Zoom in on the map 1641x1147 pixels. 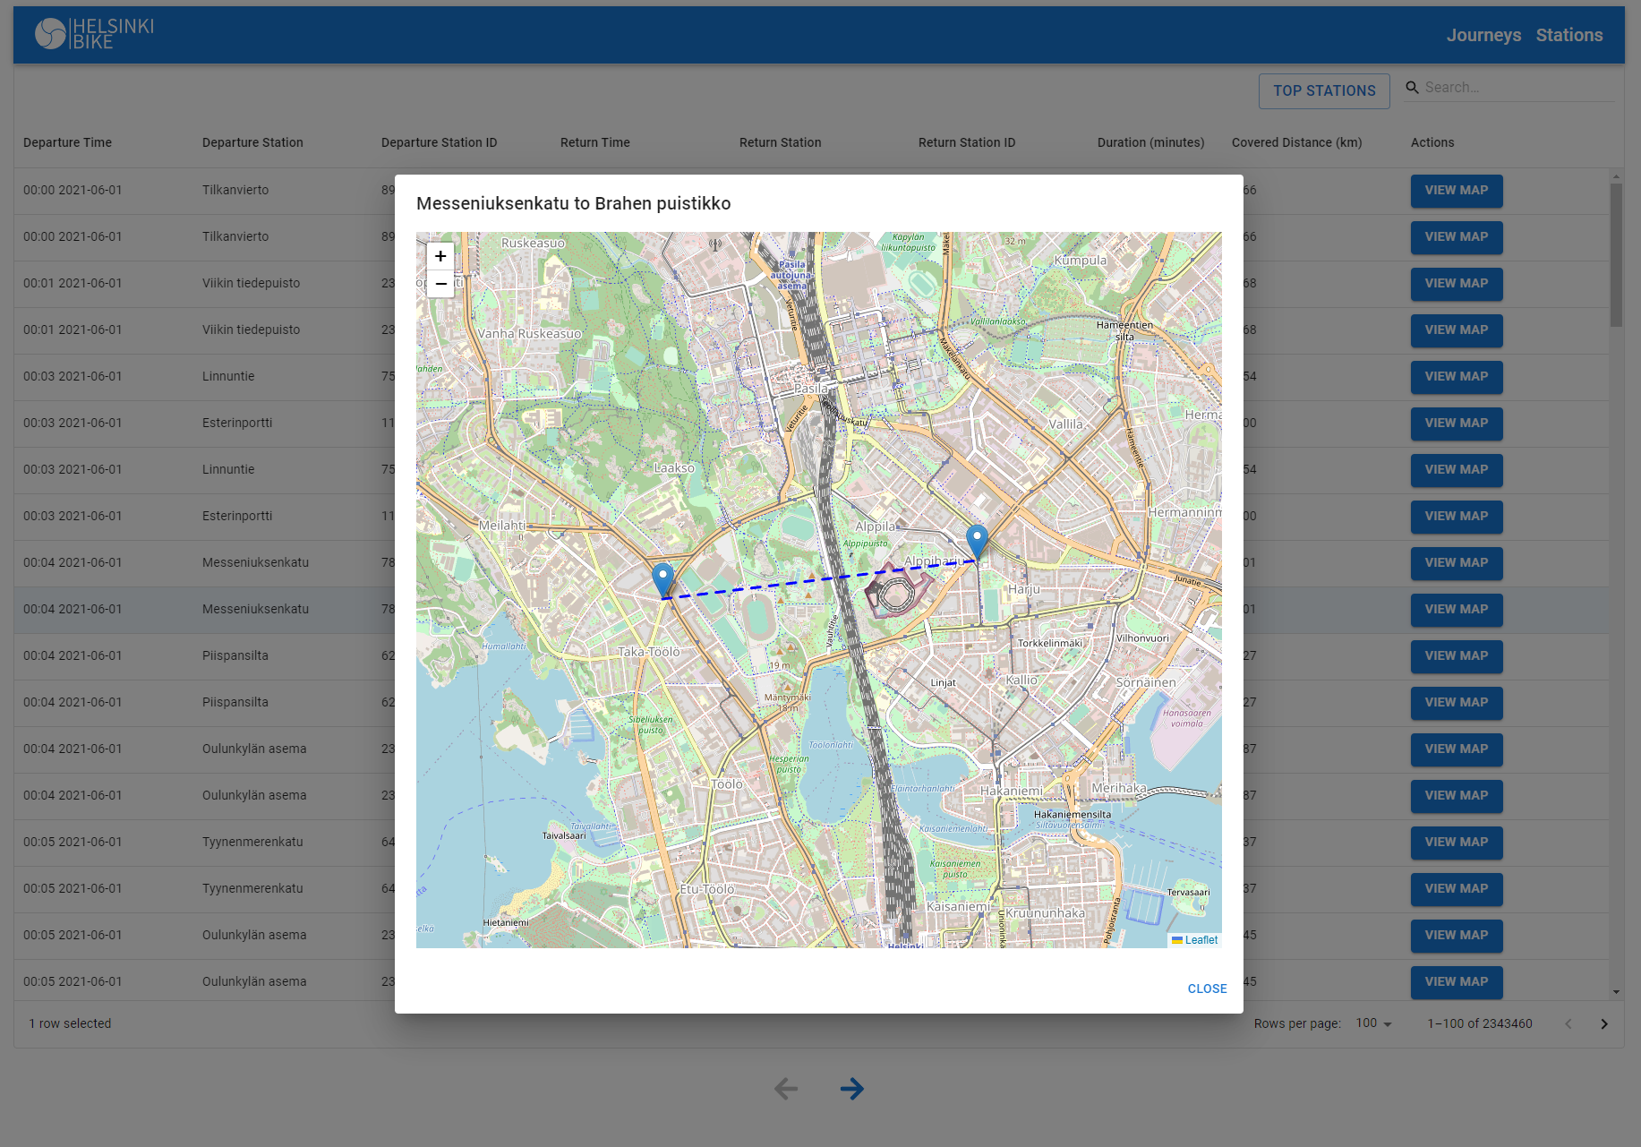[440, 256]
